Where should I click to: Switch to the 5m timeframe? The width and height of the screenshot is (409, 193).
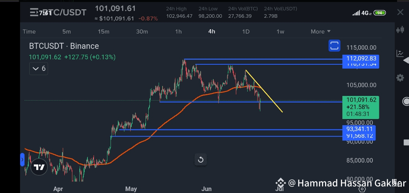[x=67, y=32]
